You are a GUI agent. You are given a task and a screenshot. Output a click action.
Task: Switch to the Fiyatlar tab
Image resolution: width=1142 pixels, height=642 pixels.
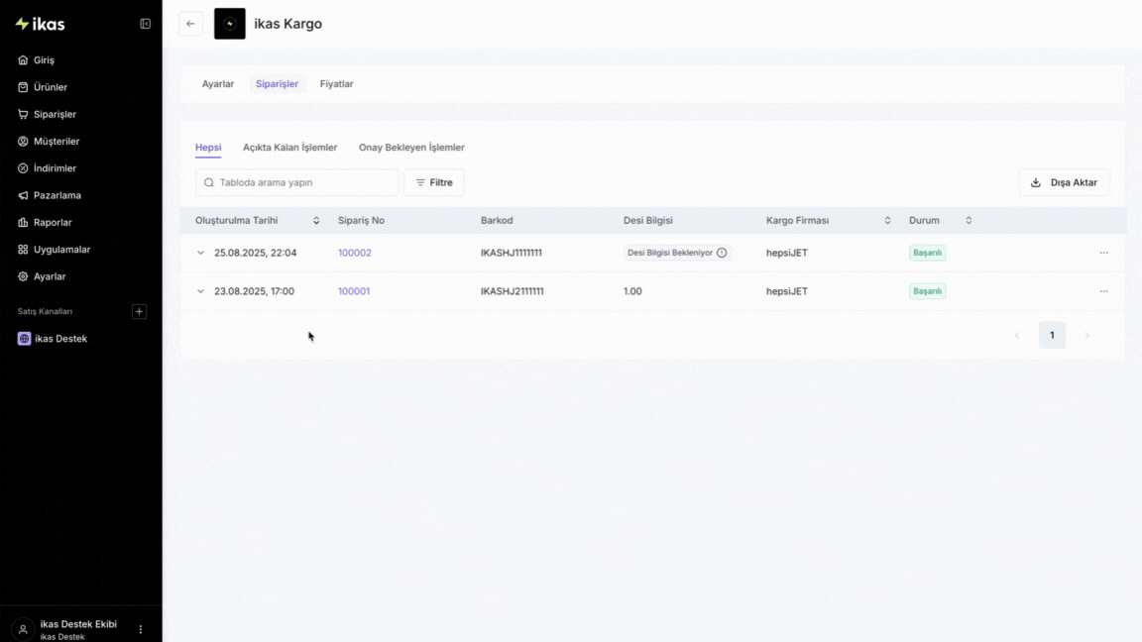click(336, 84)
